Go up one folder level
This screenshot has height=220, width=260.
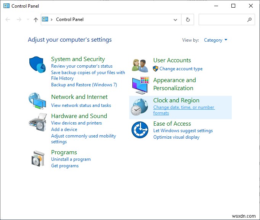(x=36, y=20)
